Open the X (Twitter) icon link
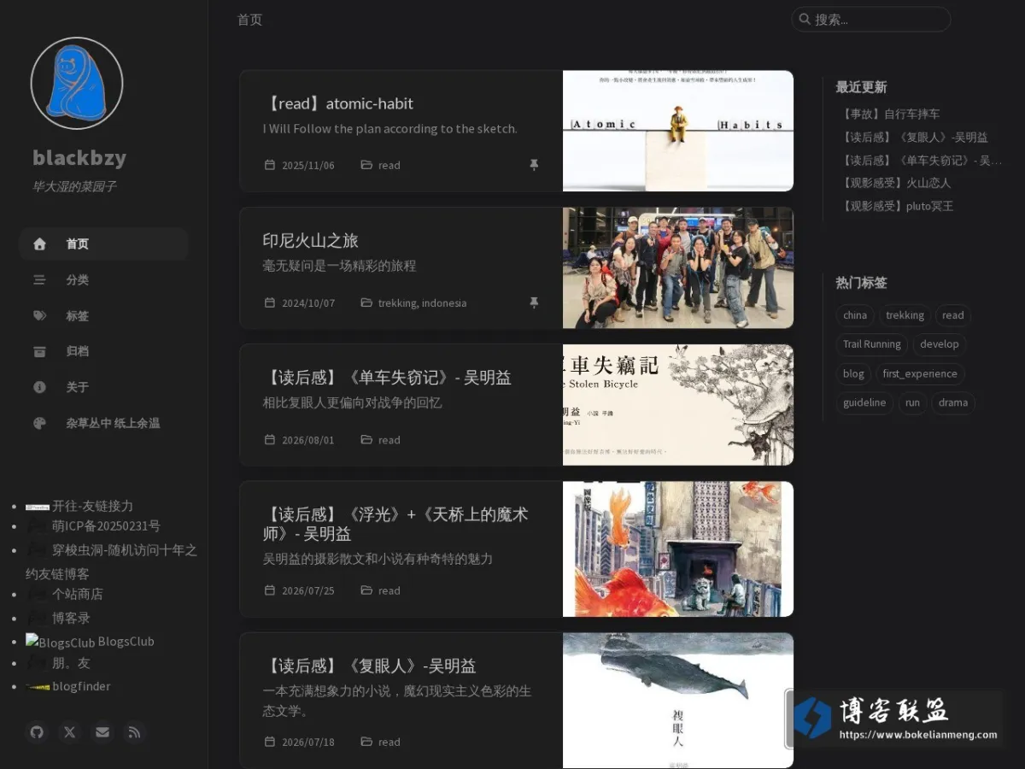This screenshot has height=769, width=1025. coord(70,732)
